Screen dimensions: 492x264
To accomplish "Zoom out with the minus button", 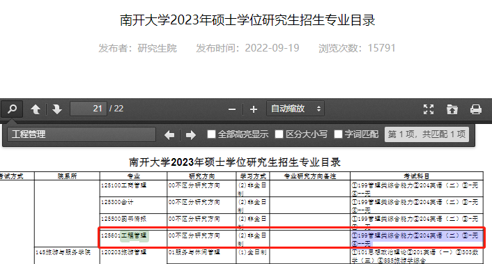I will (232, 109).
